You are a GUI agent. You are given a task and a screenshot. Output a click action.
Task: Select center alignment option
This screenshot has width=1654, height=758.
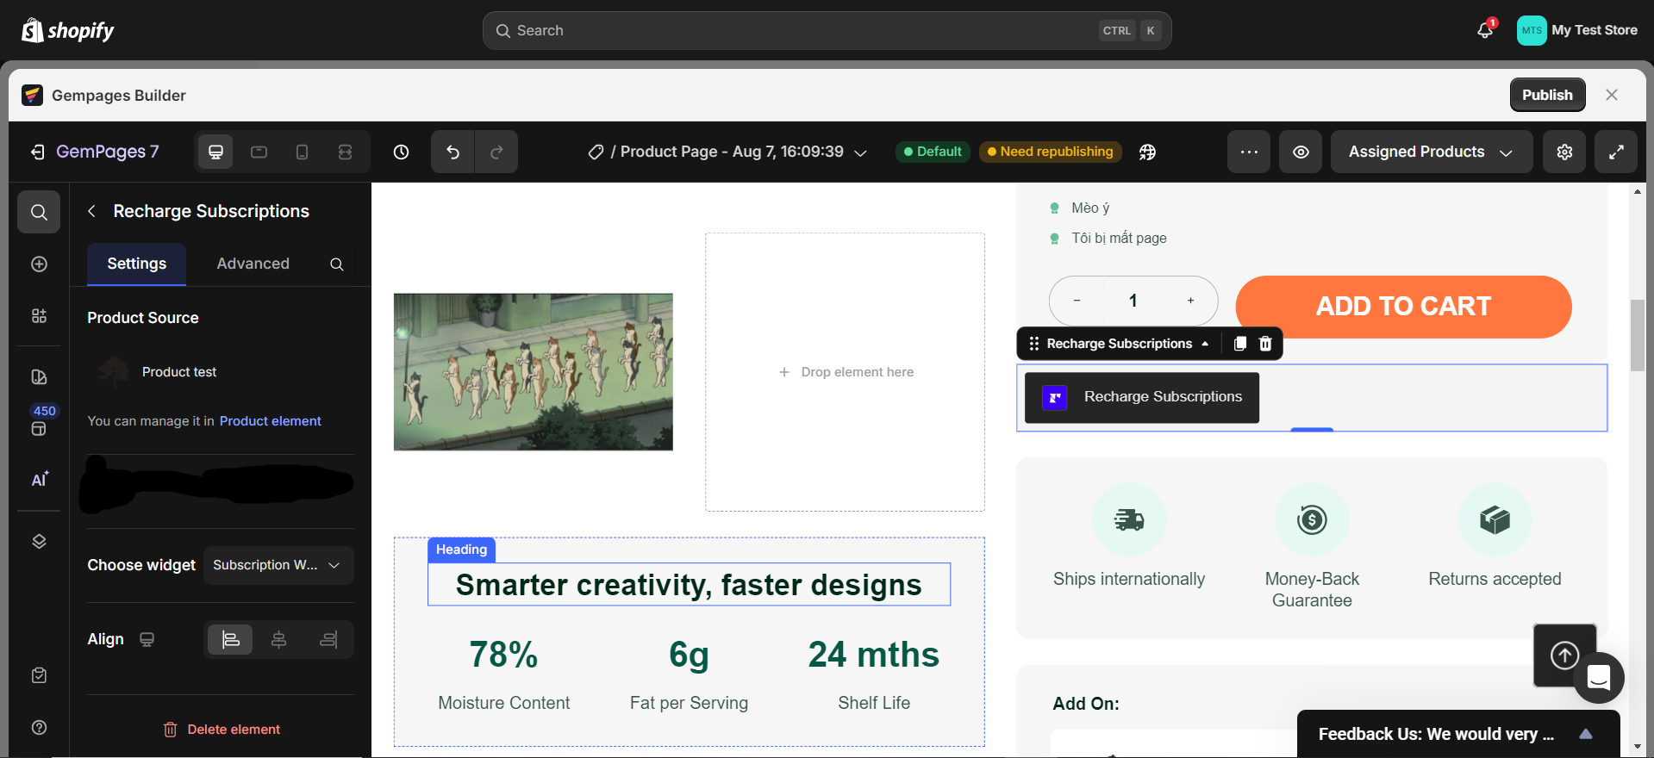278,640
